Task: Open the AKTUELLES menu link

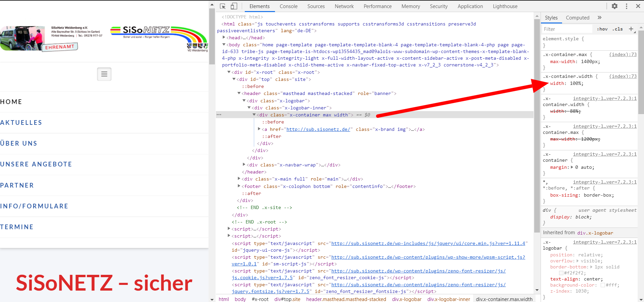Action: tap(21, 122)
